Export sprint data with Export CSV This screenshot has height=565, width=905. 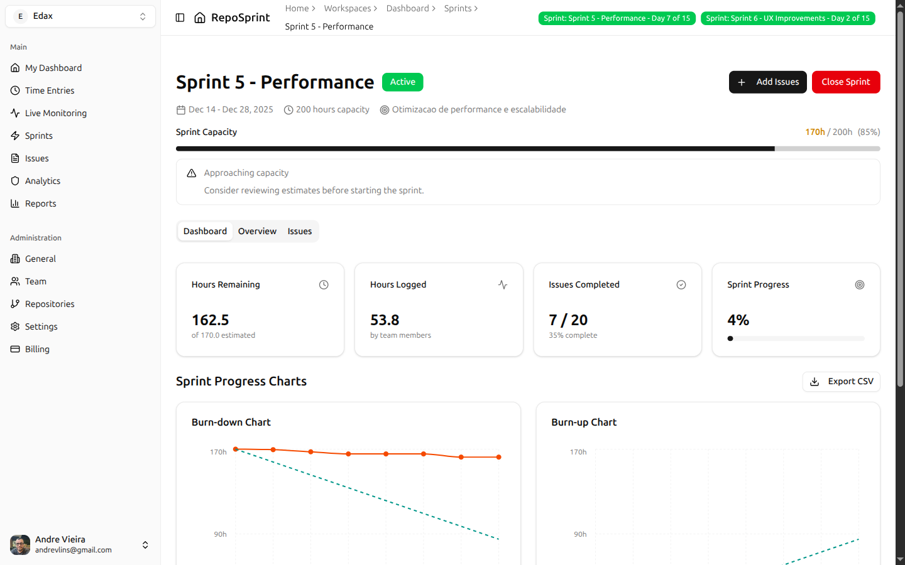(841, 381)
